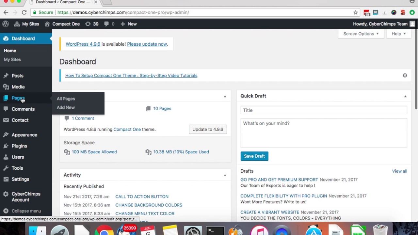Open Call To Action Button post

[142, 196]
